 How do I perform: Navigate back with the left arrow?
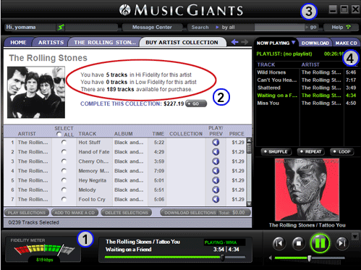(x=234, y=42)
